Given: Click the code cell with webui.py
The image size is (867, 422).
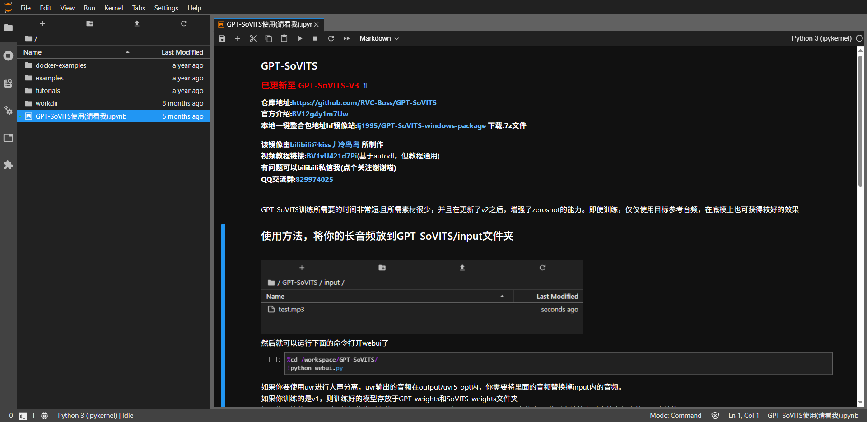Looking at the screenshot, I should (x=559, y=364).
